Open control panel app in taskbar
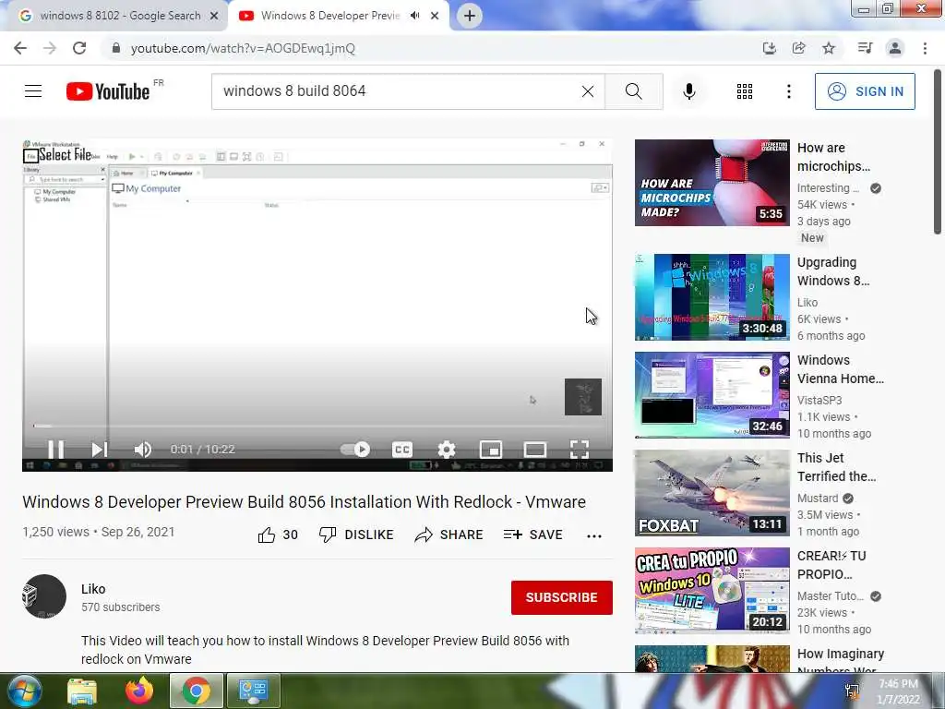945x709 pixels. pos(253,691)
